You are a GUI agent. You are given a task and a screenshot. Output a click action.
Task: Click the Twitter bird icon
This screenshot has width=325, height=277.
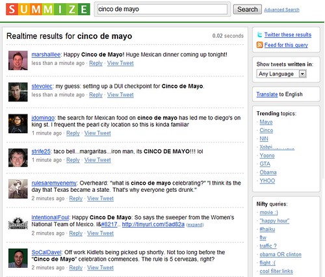(259, 34)
